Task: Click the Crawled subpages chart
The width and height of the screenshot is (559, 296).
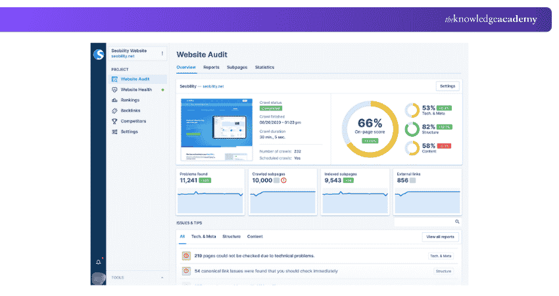Action: (x=283, y=202)
